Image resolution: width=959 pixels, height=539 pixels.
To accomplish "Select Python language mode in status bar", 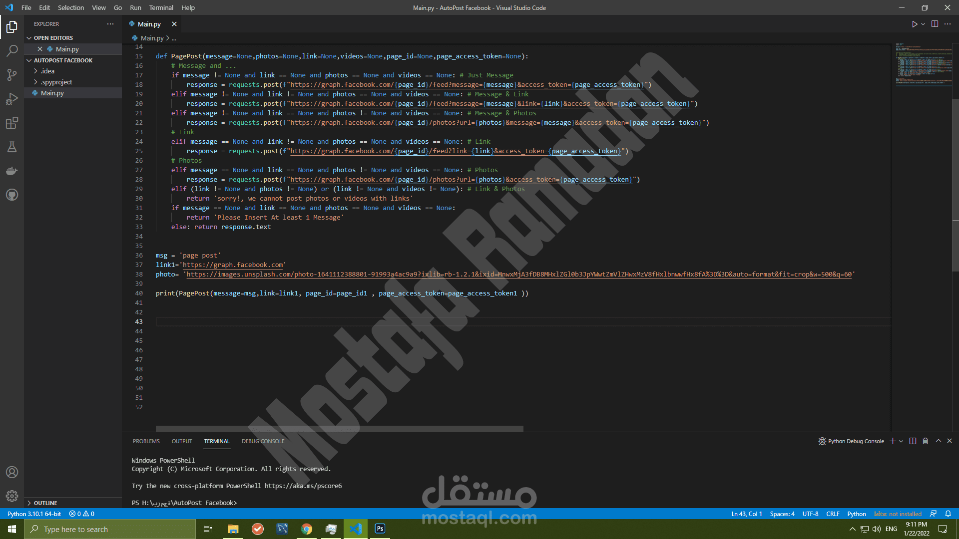I will point(857,514).
